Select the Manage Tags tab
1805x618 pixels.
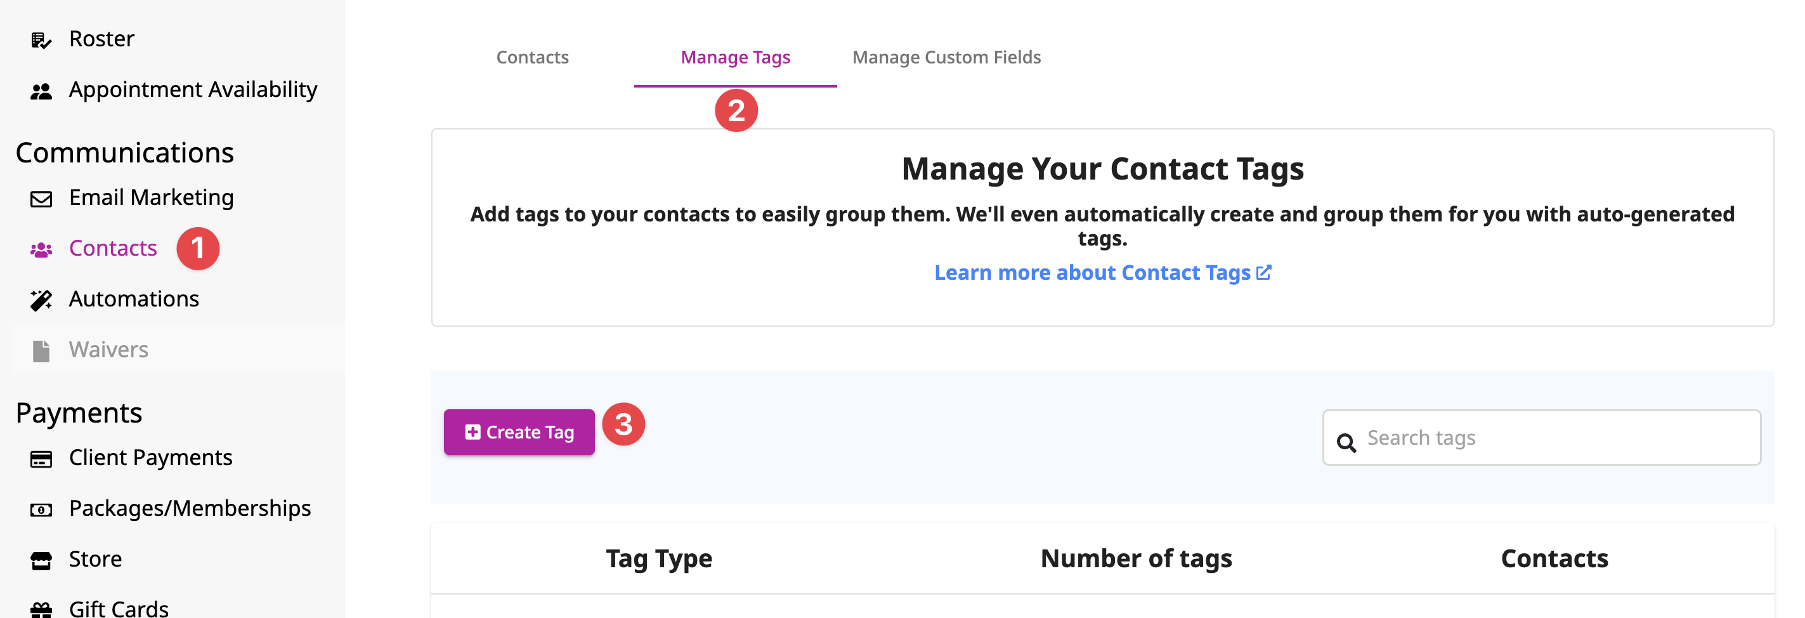click(x=735, y=58)
